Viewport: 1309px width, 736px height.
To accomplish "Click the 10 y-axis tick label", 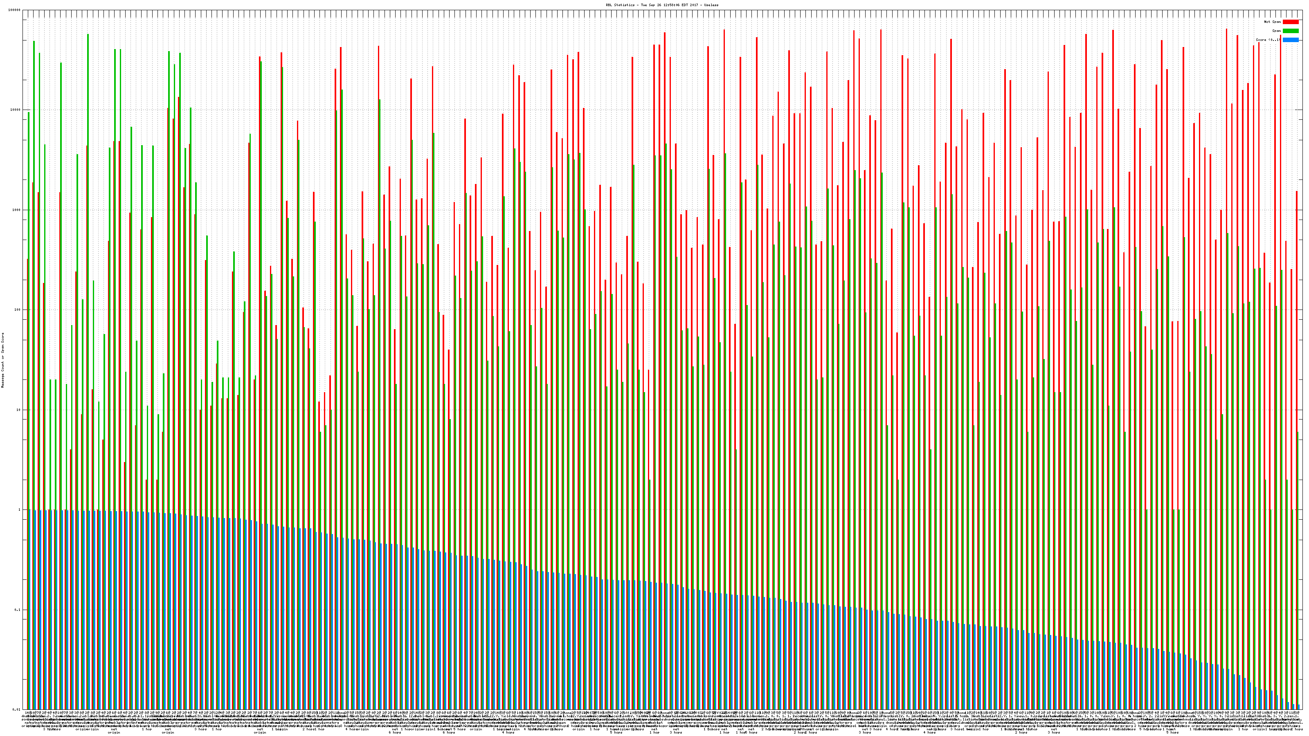I will click(19, 410).
